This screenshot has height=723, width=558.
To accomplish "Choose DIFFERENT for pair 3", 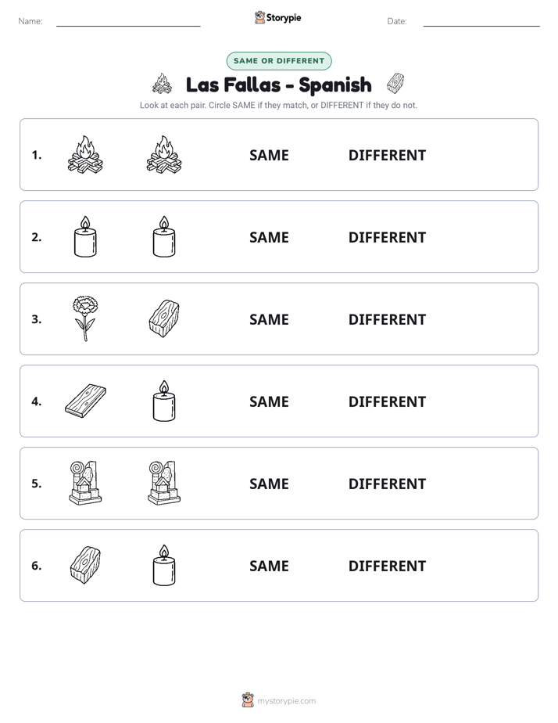I will pos(387,319).
